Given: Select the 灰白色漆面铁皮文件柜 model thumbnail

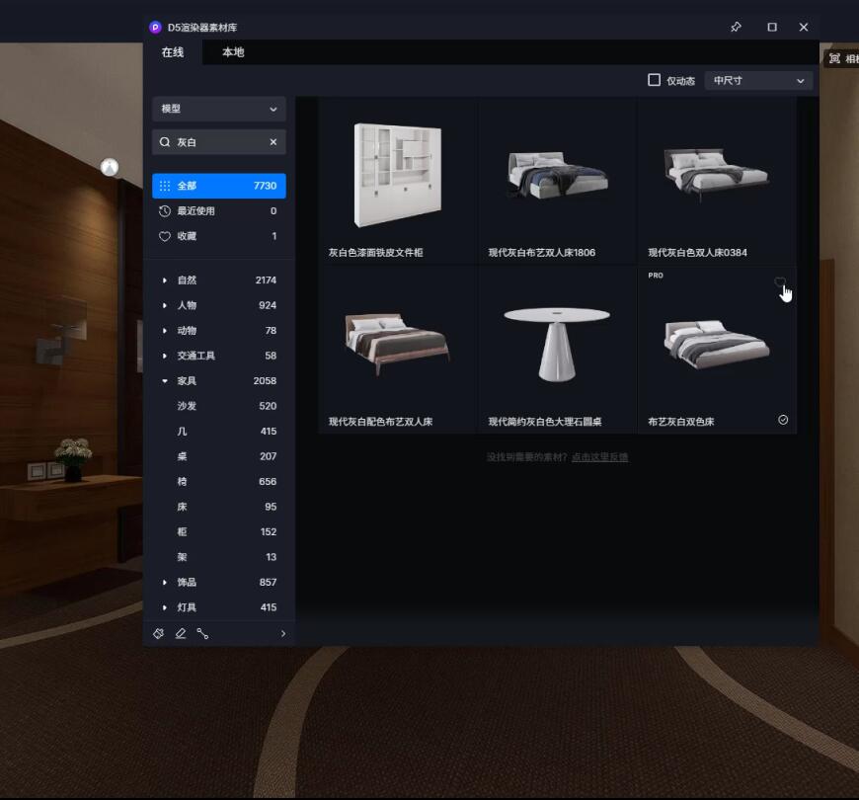Looking at the screenshot, I should point(397,176).
